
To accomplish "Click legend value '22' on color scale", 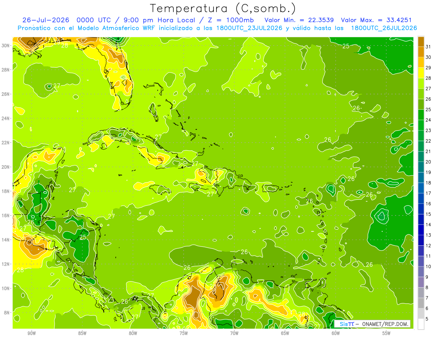I will point(429,141).
